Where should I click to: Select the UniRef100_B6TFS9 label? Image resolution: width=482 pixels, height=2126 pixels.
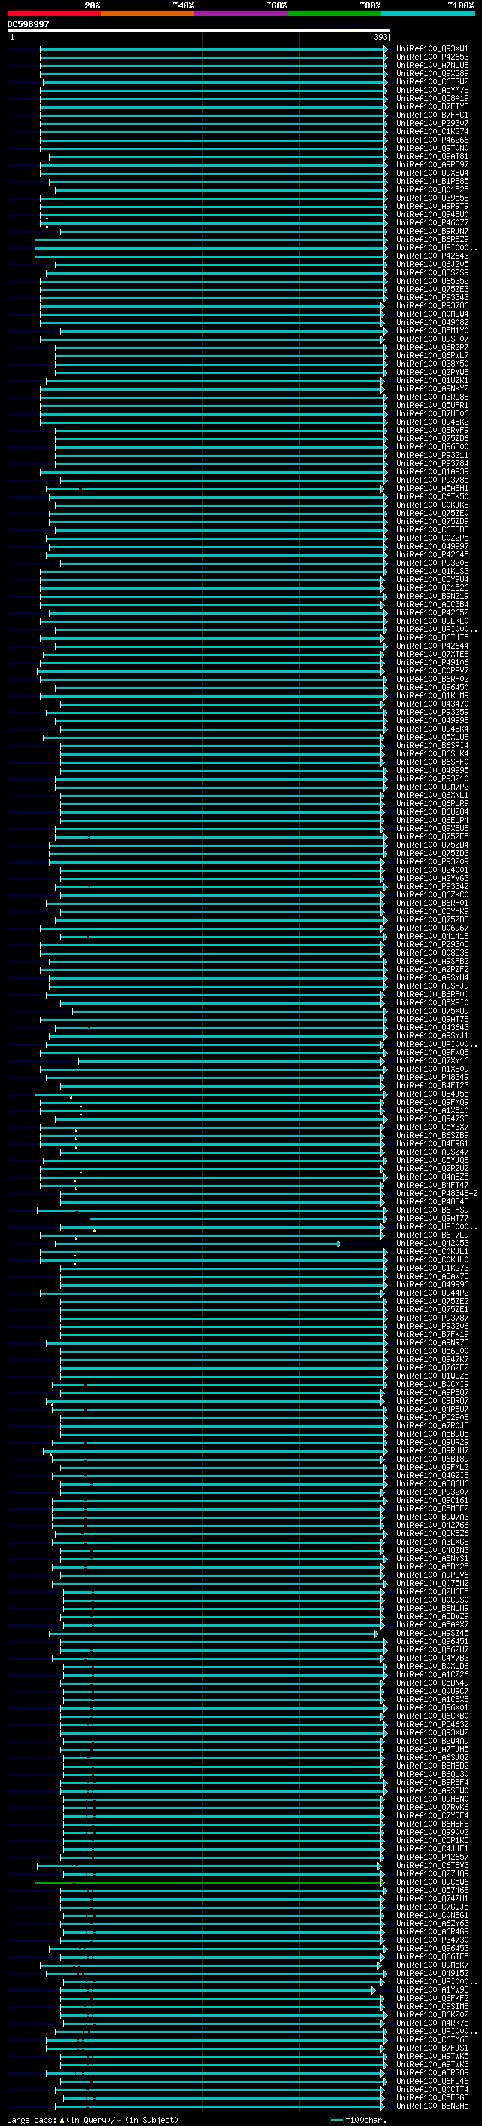tap(432, 1210)
